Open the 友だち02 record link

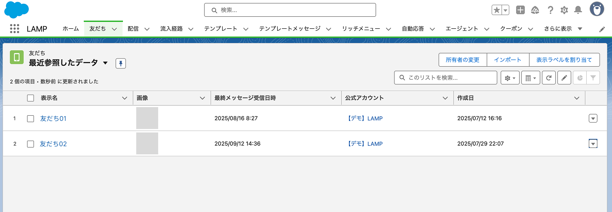pos(53,144)
